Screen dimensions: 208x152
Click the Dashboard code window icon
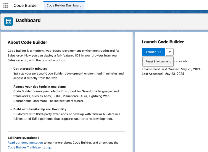(9, 22)
